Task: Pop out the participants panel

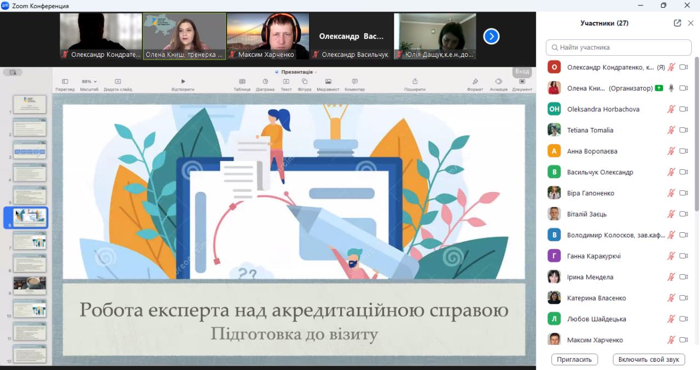Action: click(678, 23)
